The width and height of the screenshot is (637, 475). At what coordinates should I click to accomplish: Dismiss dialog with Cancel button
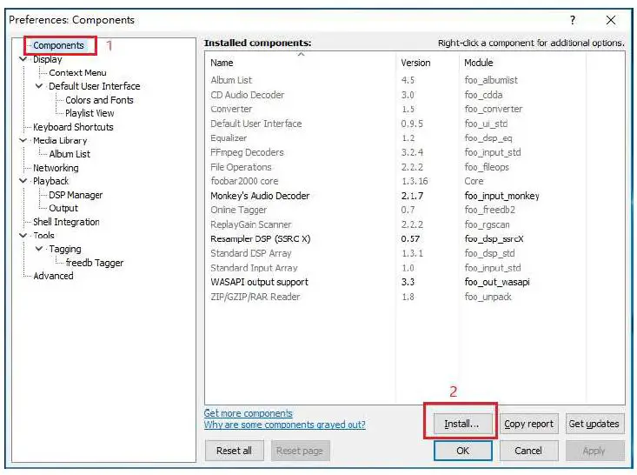click(x=528, y=451)
